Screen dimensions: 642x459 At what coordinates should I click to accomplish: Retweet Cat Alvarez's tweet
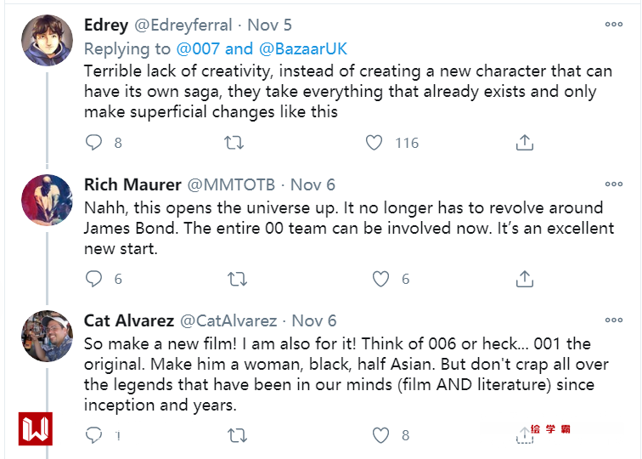tap(239, 435)
